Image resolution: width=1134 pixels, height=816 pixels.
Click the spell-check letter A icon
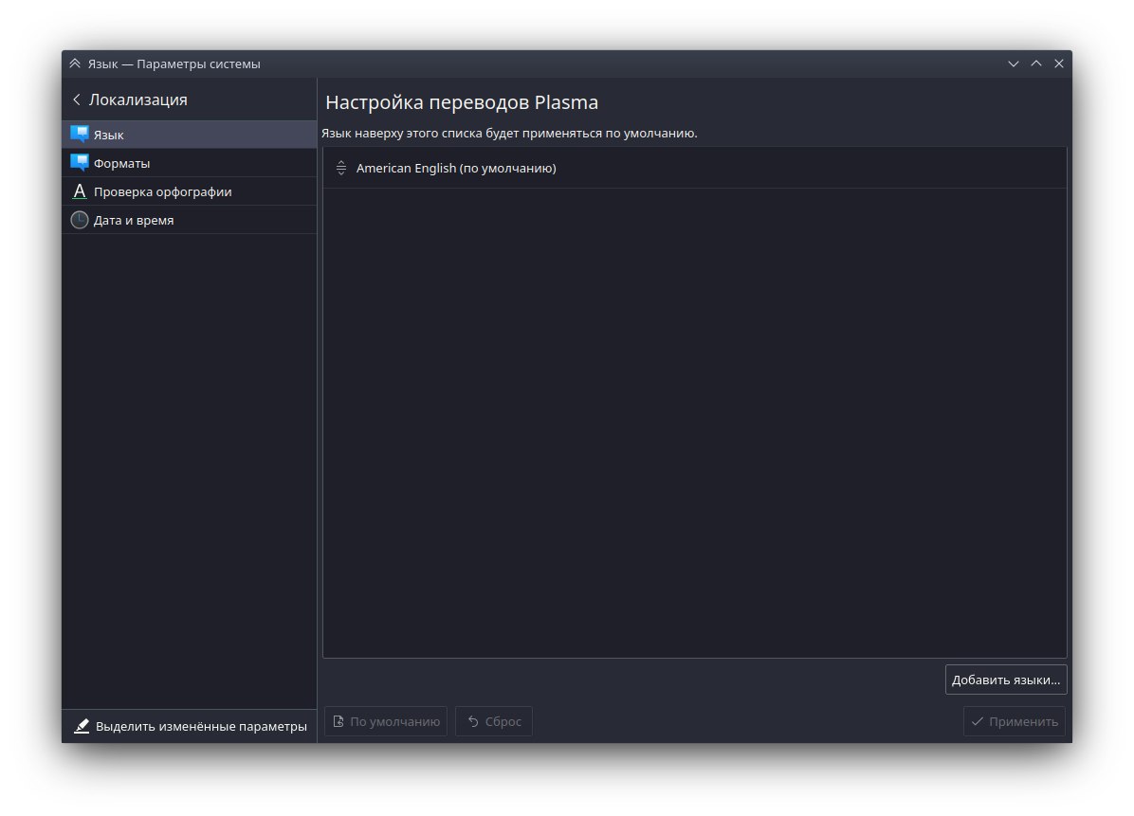click(x=80, y=191)
